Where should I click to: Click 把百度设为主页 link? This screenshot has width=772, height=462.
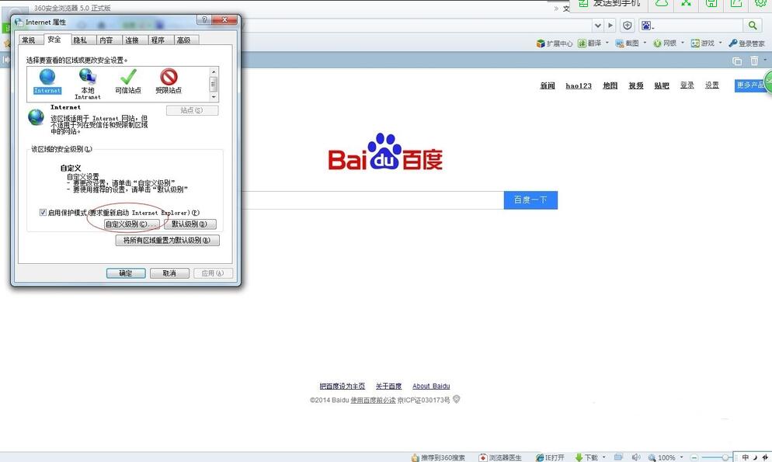pos(343,386)
